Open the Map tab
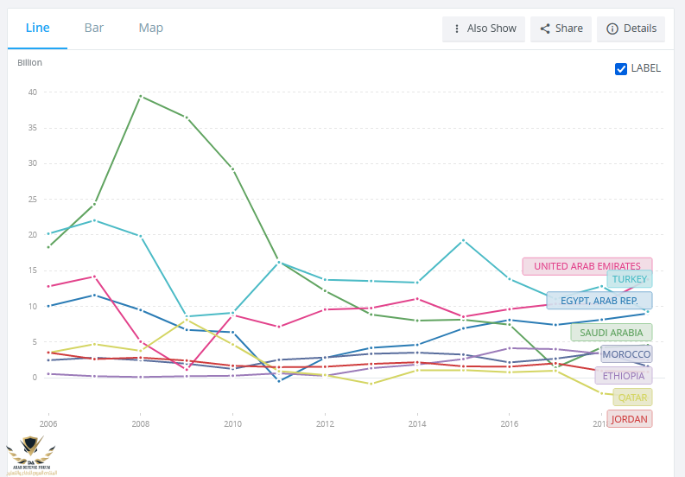 [150, 28]
